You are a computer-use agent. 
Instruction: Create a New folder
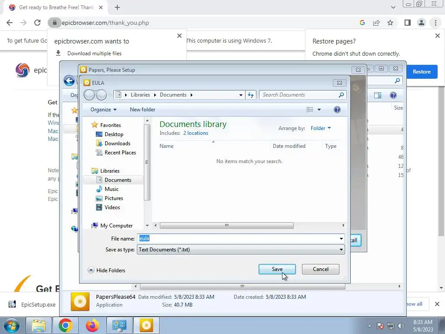[x=143, y=110]
